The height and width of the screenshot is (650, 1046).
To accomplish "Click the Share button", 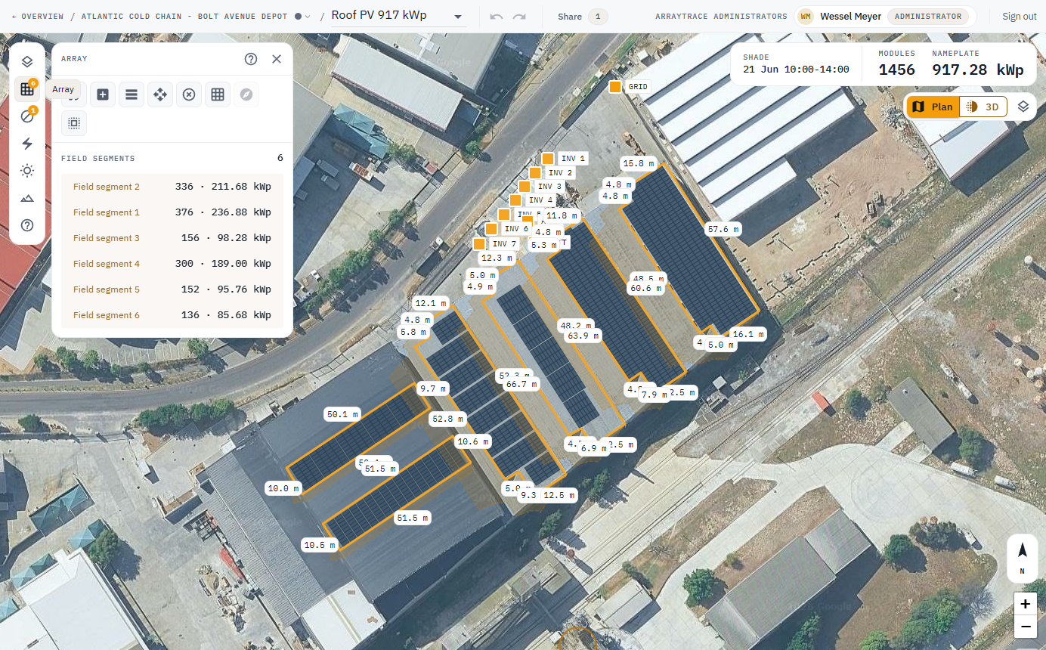I will pos(582,17).
